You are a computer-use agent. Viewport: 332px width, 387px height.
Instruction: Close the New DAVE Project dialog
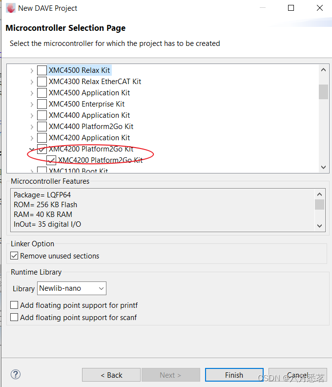[x=320, y=8]
